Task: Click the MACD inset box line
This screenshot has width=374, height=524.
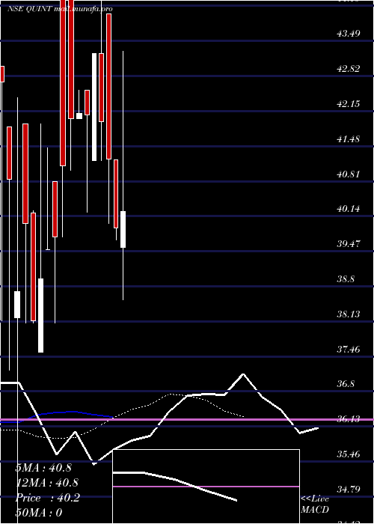Action: click(174, 486)
